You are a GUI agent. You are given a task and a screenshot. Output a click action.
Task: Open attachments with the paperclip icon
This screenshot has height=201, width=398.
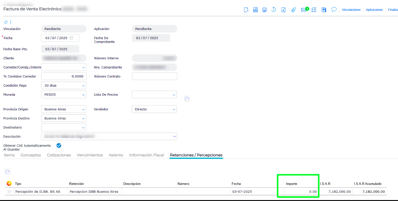pyautogui.click(x=293, y=10)
